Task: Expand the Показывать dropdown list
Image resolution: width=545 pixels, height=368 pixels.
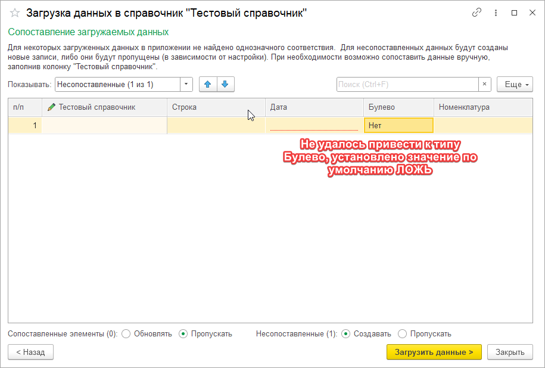Action: click(187, 85)
